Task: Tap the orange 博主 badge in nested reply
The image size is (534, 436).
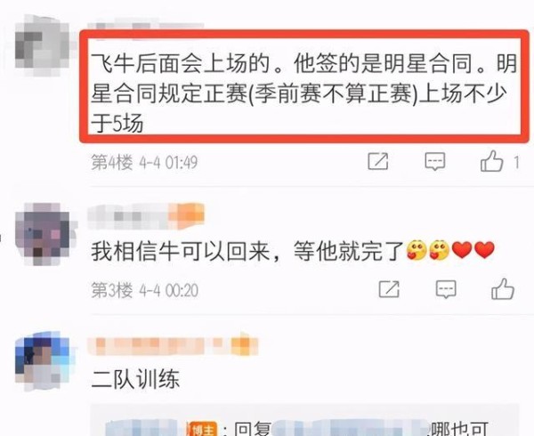Action: click(203, 429)
